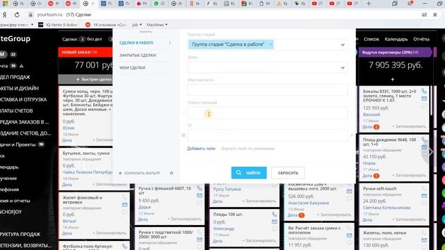The width and height of the screenshot is (445, 250).
Task: Click Сохранить фильтр at the panel bottom
Action: 139,173
